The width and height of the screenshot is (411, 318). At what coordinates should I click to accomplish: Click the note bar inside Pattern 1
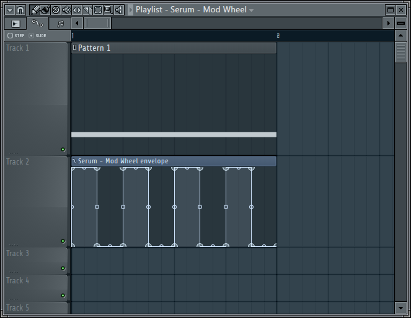coord(174,135)
